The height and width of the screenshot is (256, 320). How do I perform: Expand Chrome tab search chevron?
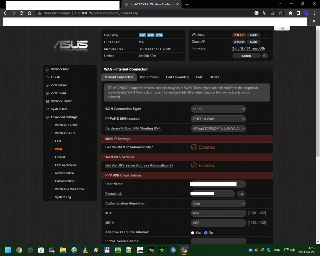click(x=280, y=4)
